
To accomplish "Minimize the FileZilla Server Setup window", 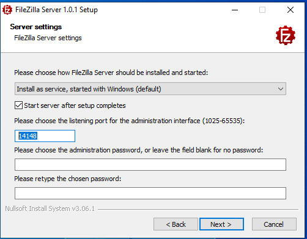I will (235, 10).
